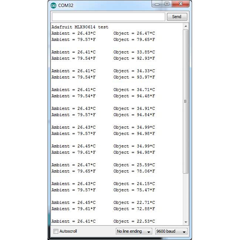This screenshot has width=240, height=240.
Task: Click the Send button
Action: click(x=177, y=17)
